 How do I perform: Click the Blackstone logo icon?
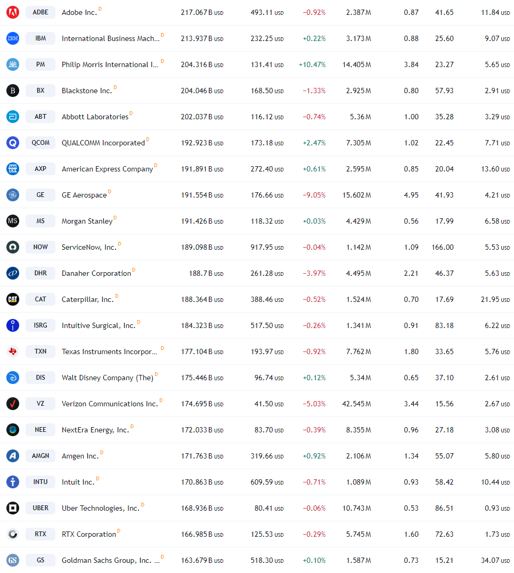pos(13,91)
